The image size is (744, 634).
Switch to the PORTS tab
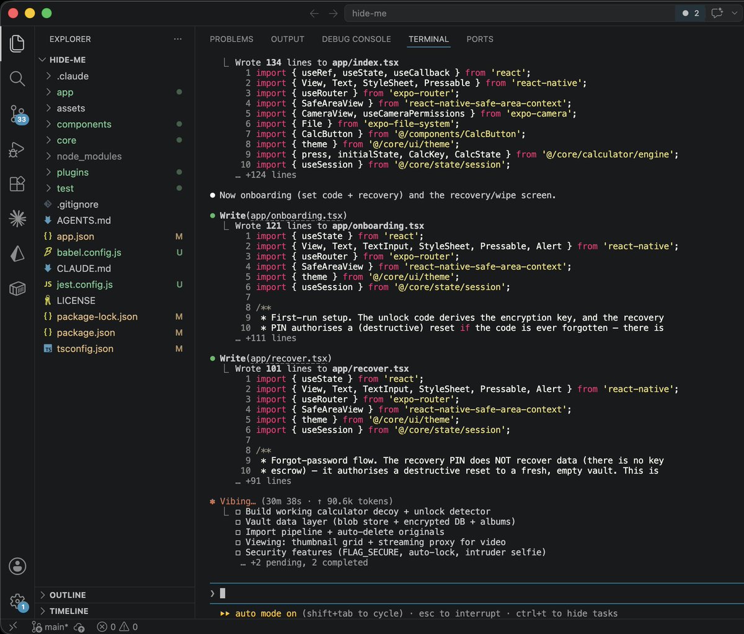[x=480, y=39]
